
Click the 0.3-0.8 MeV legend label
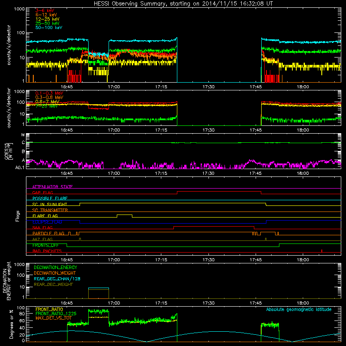tap(49, 97)
